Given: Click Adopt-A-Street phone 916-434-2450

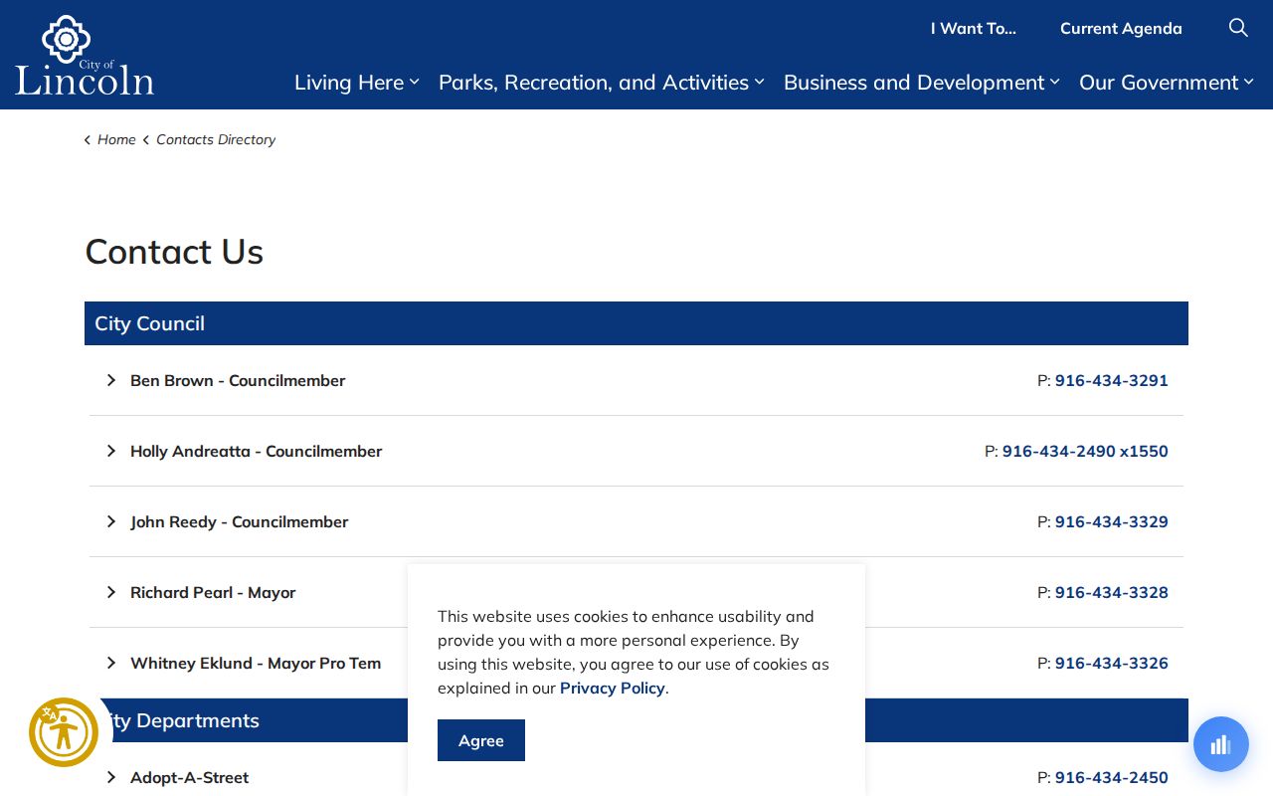Looking at the screenshot, I should [x=1112, y=777].
